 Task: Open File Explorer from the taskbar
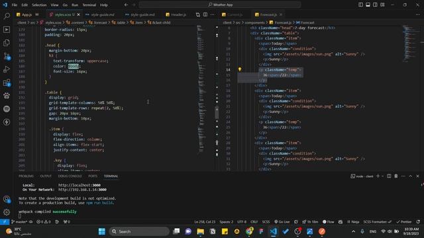(x=200, y=231)
